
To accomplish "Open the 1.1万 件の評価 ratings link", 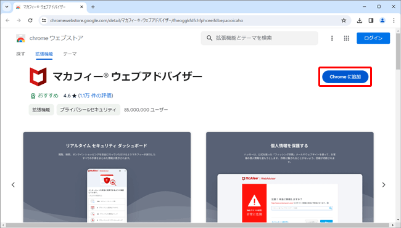I will tap(96, 96).
